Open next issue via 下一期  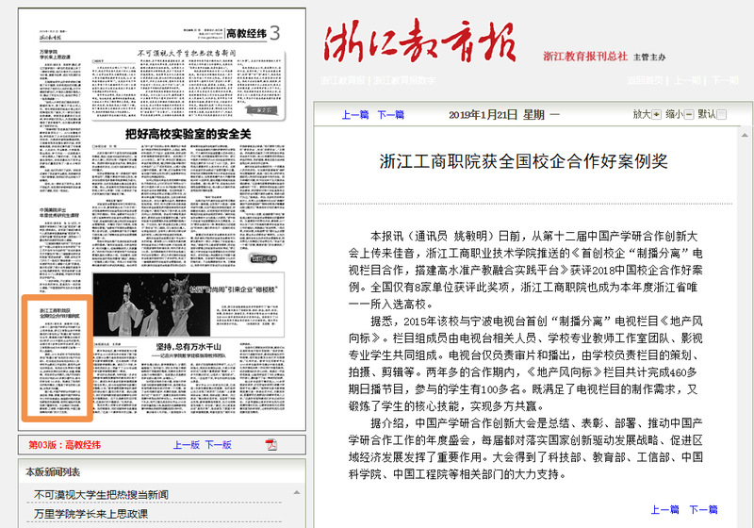point(726,81)
